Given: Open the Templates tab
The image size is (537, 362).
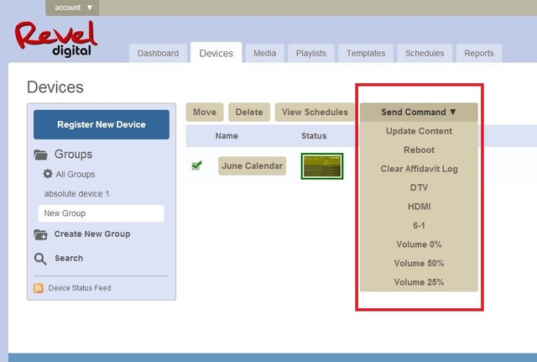Looking at the screenshot, I should pos(366,53).
